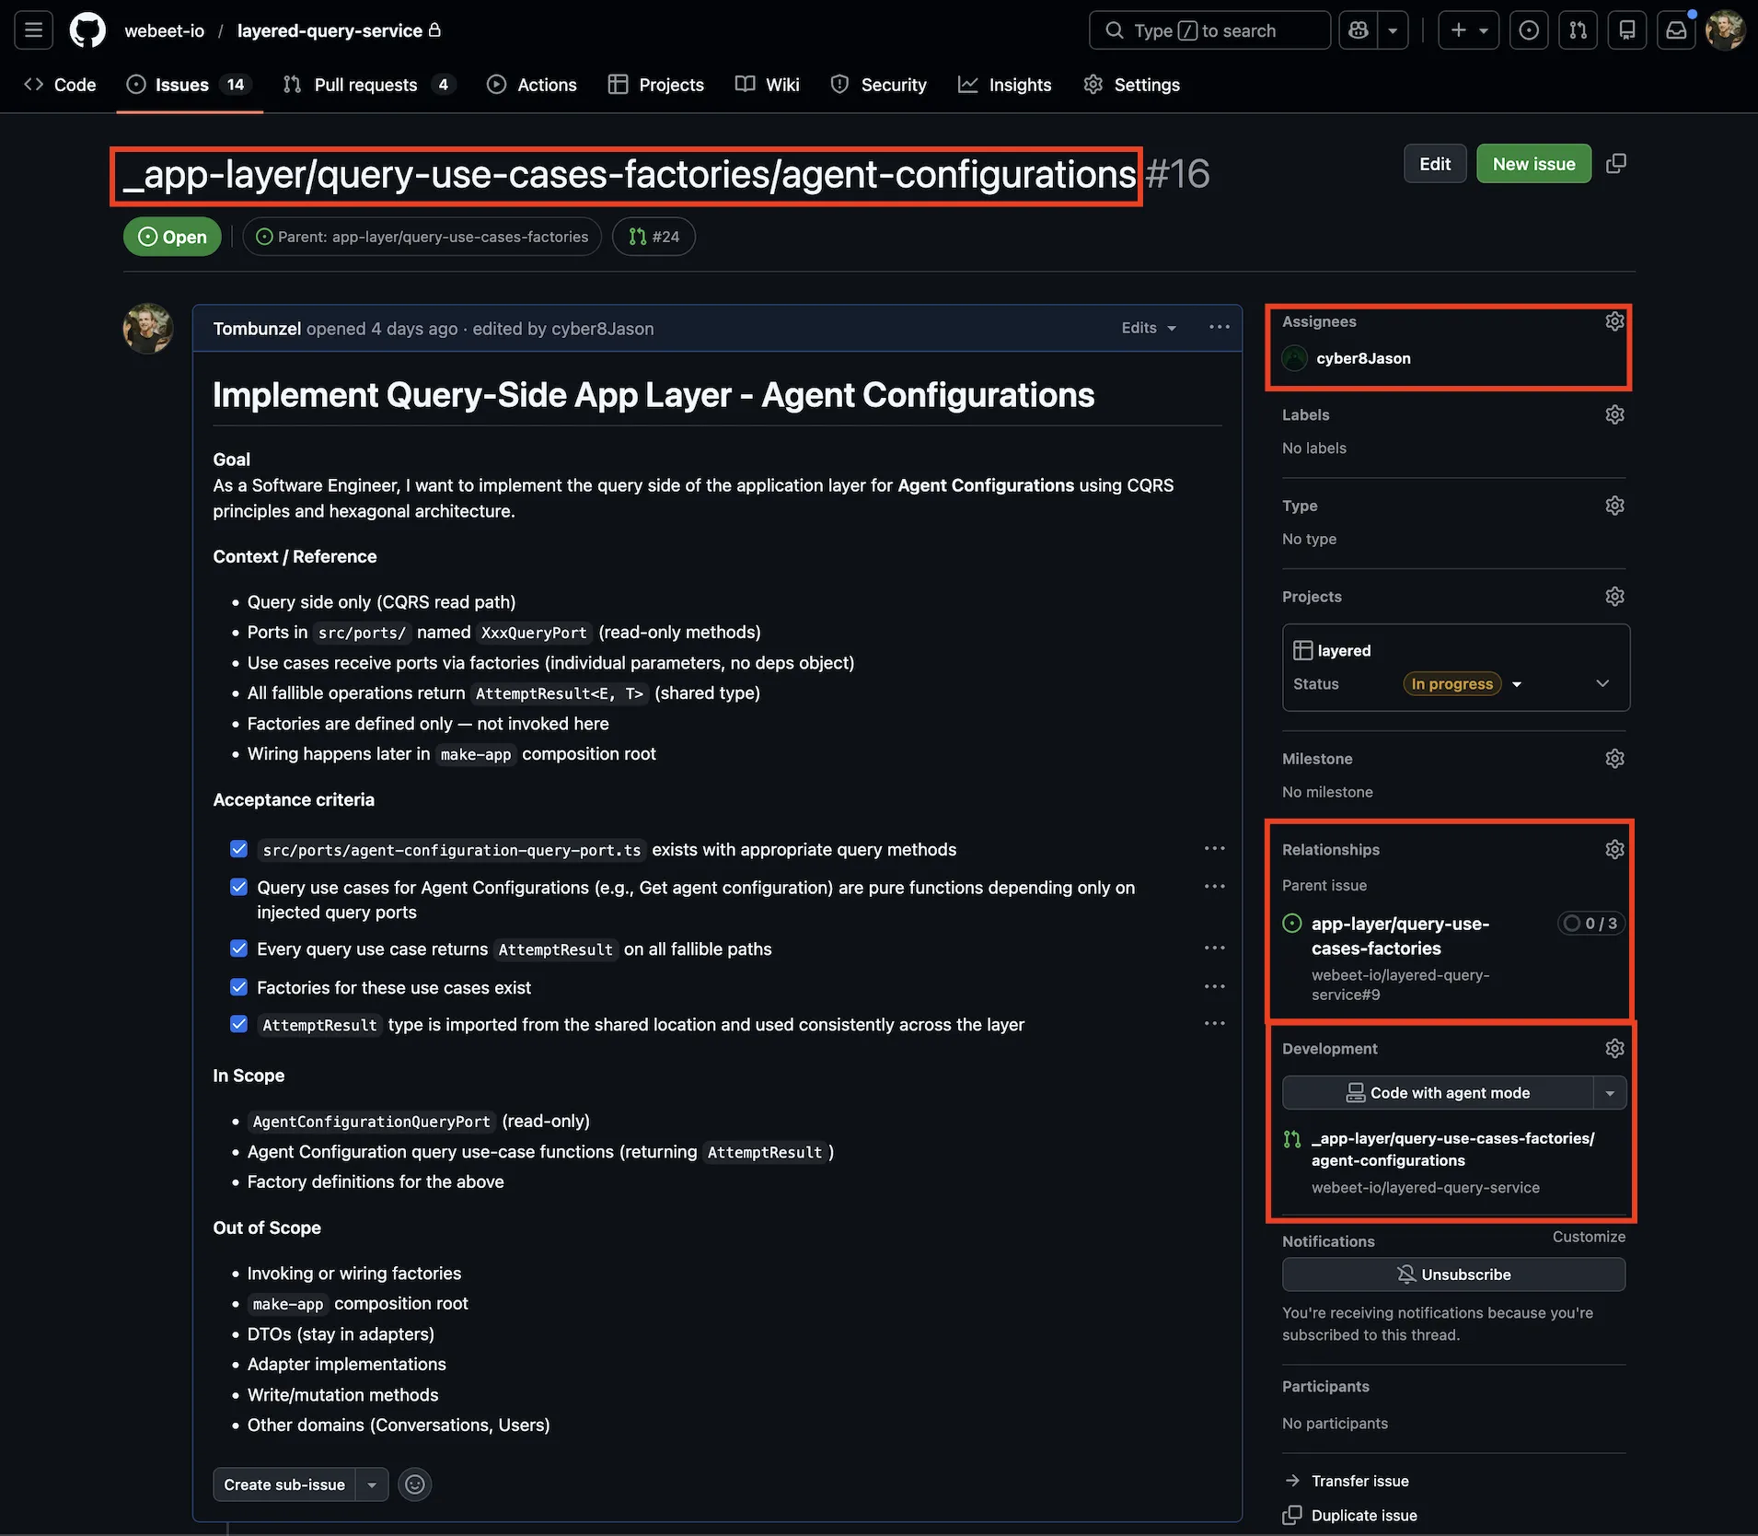Open the Actions tab
This screenshot has width=1758, height=1536.
click(x=532, y=84)
